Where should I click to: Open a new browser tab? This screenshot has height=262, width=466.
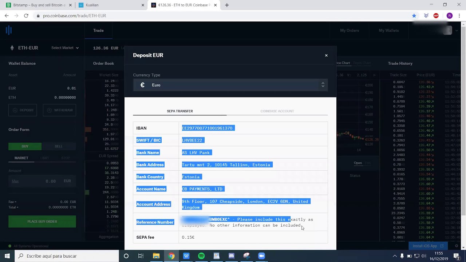coord(227,5)
